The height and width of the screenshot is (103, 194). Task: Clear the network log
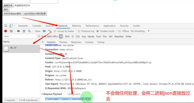point(11,31)
